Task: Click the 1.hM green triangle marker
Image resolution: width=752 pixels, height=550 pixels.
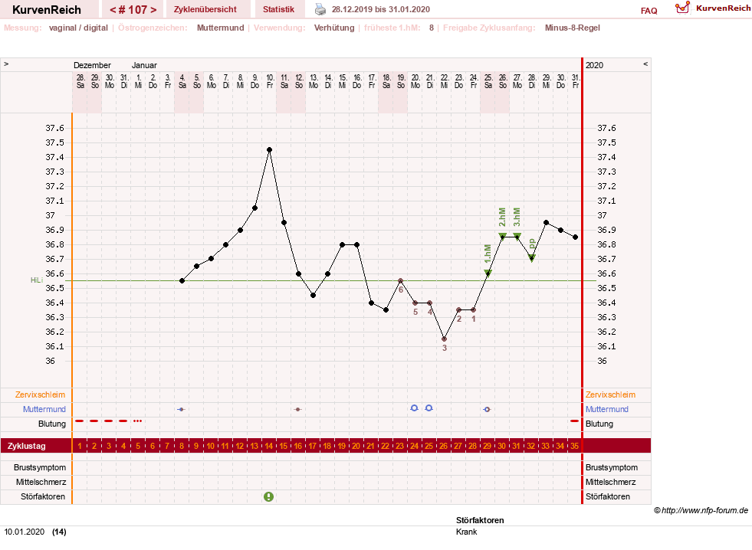Action: click(488, 273)
